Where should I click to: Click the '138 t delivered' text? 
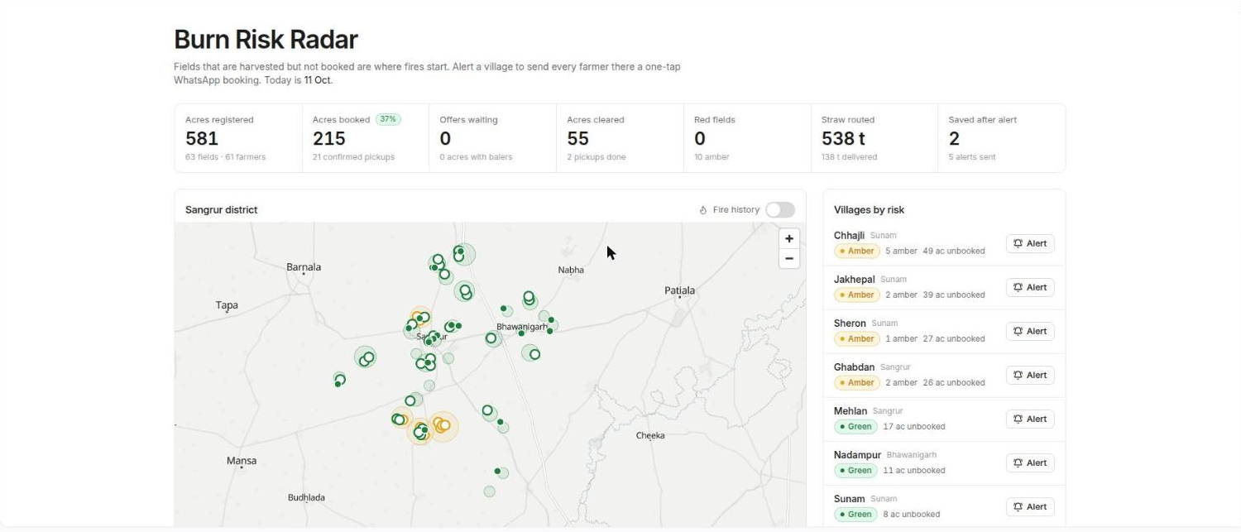coord(849,156)
